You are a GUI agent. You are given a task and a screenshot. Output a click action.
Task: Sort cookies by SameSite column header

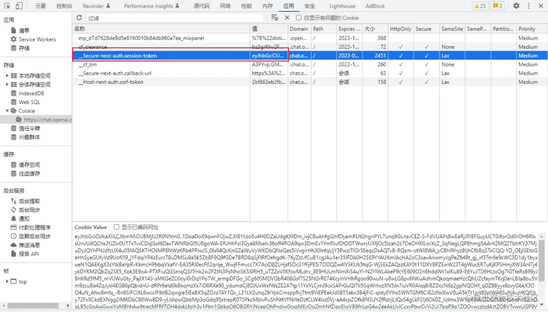pyautogui.click(x=452, y=29)
